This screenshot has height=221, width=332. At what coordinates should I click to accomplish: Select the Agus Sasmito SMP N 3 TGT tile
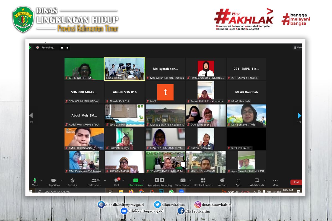click(x=247, y=162)
